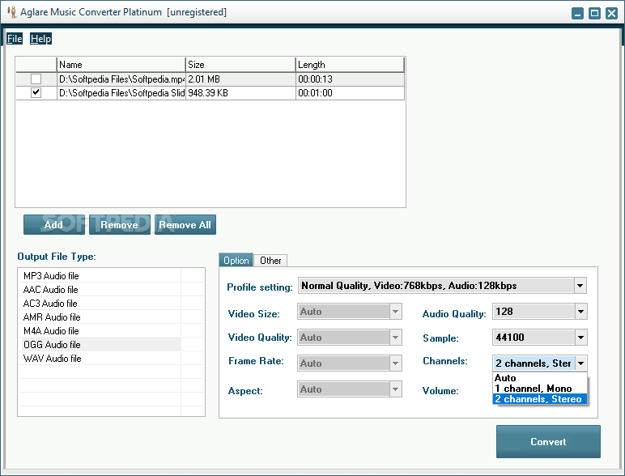Click the 948.39 KB size cell
This screenshot has width=625, height=476.
(x=240, y=93)
